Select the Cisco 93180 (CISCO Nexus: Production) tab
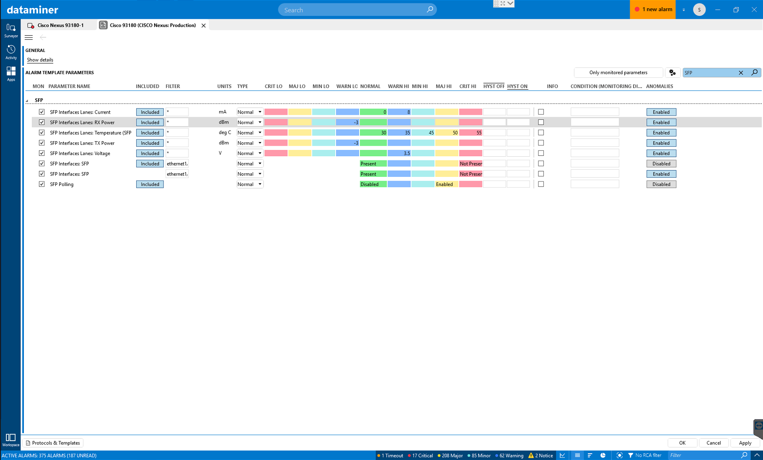The width and height of the screenshot is (763, 460). click(x=153, y=25)
